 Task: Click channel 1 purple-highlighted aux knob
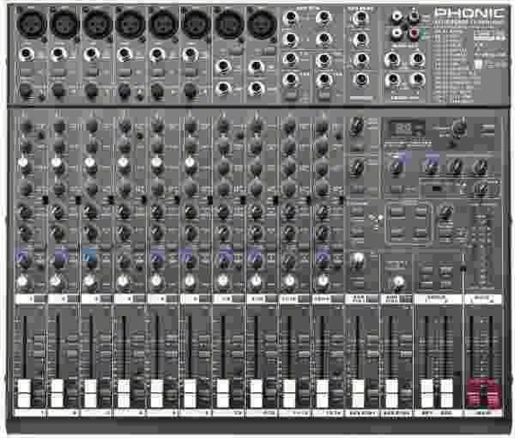pyautogui.click(x=23, y=258)
